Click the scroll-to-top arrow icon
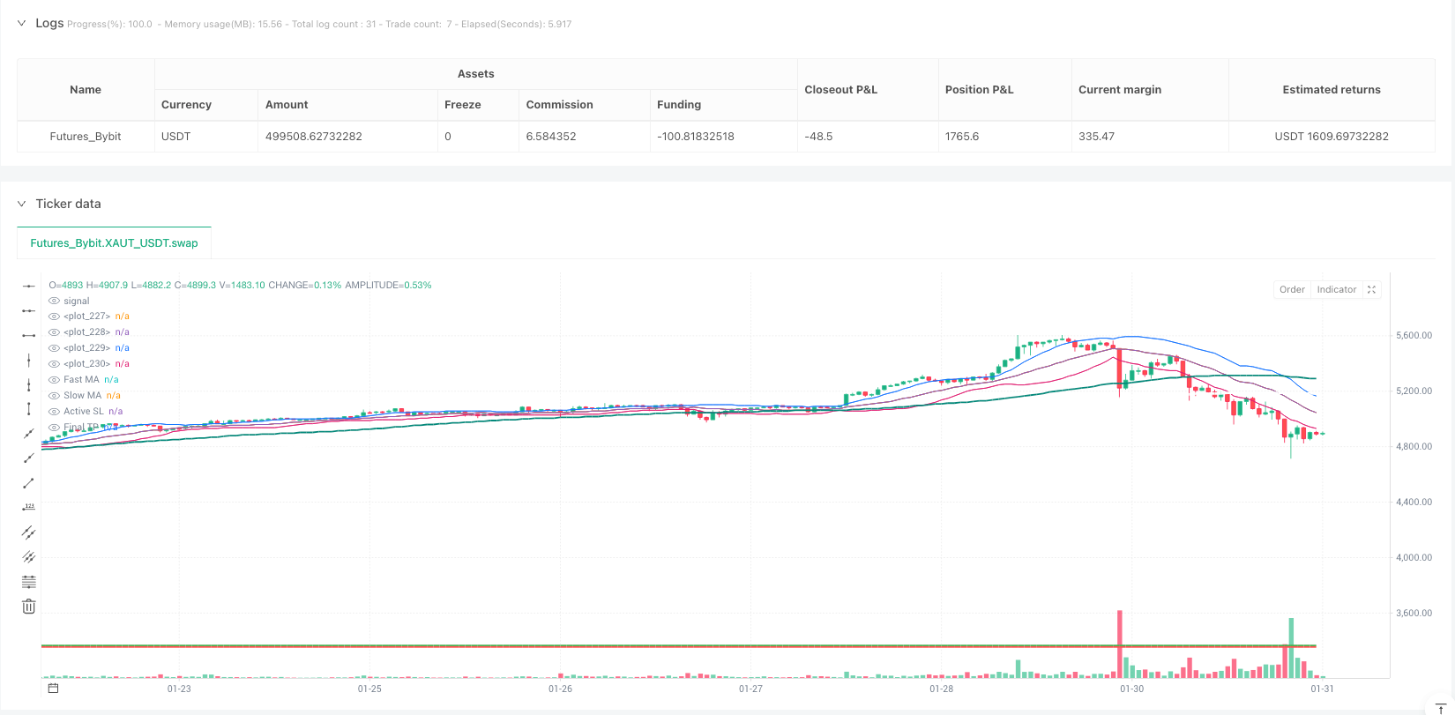Image resolution: width=1455 pixels, height=715 pixels. click(x=1441, y=709)
